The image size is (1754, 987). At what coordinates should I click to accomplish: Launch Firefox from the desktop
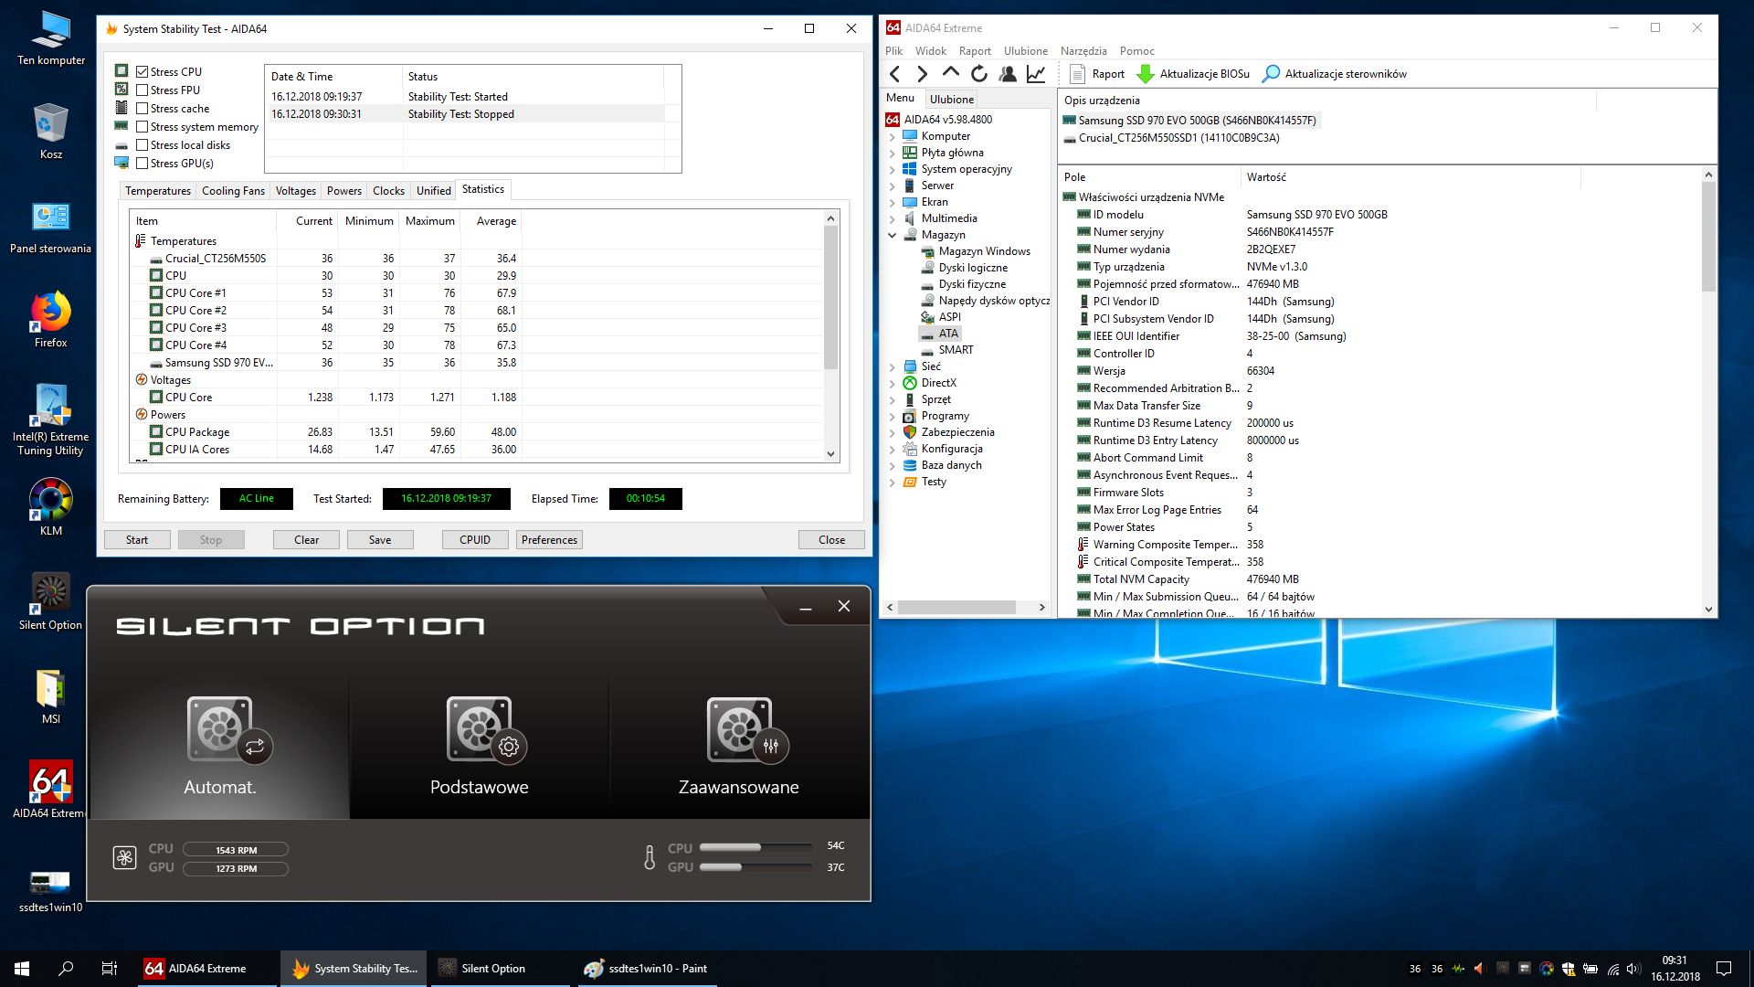[x=51, y=320]
